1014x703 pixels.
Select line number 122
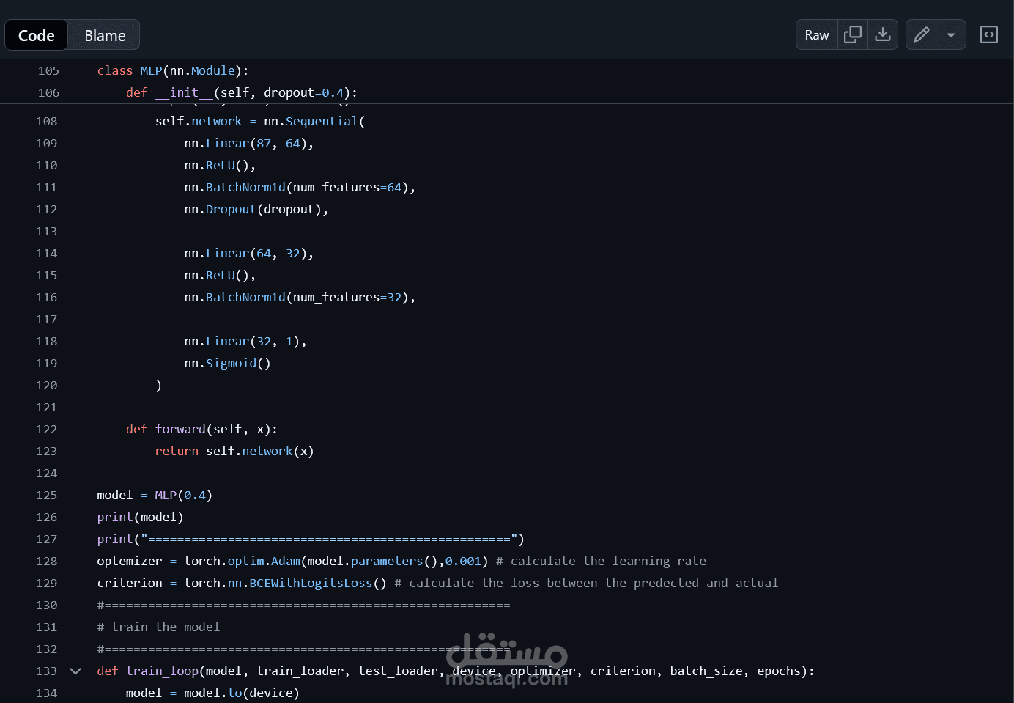[x=46, y=429]
